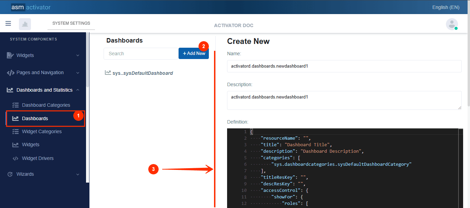Click the Wizards section icon
470x208 pixels.
click(10, 174)
